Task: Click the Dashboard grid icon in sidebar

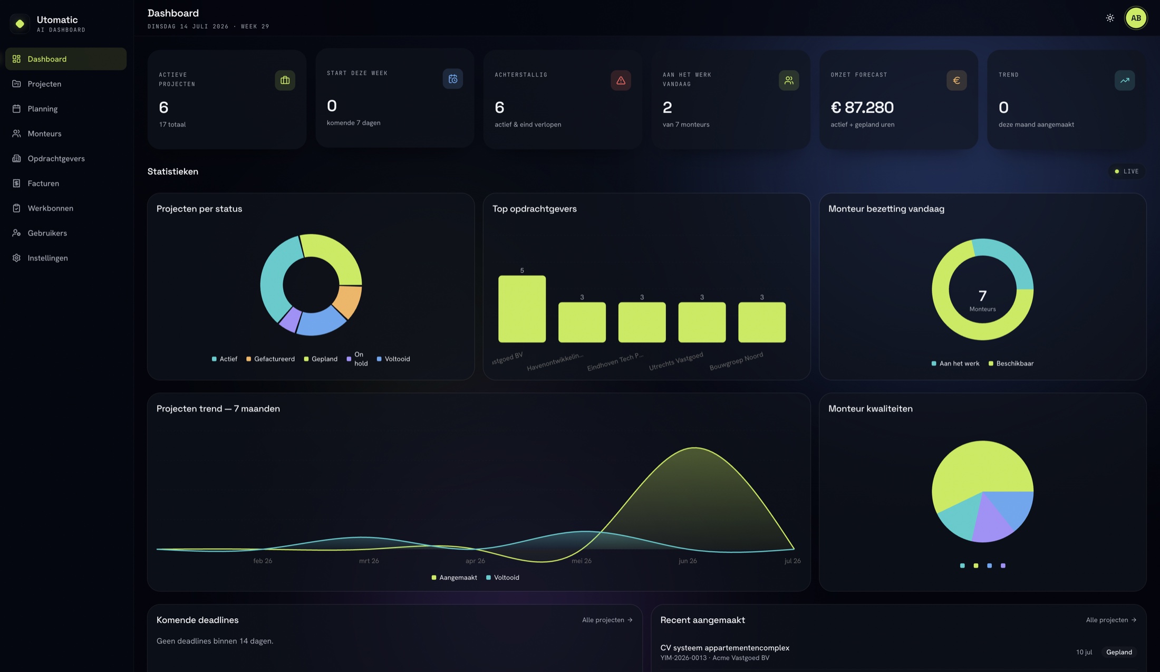Action: click(x=16, y=59)
